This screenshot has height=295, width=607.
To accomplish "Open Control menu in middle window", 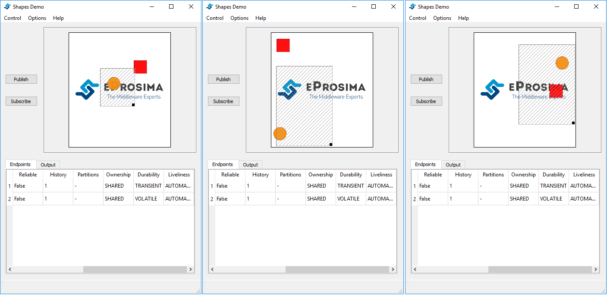I will pos(215,18).
